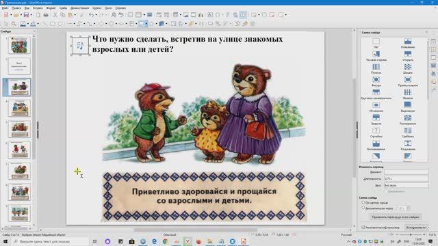
Task: Choose the Растворение transition
Action: 408,120
